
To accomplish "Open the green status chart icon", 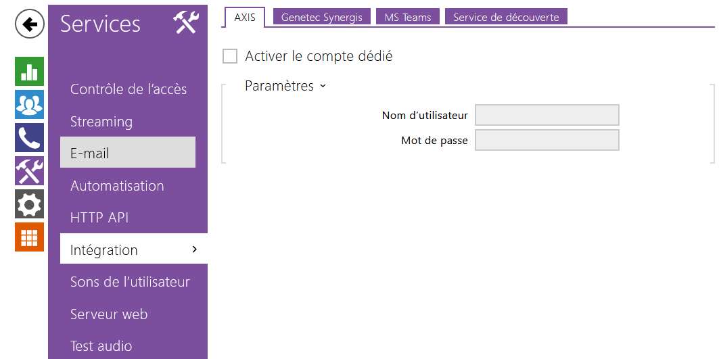I will pos(29,71).
